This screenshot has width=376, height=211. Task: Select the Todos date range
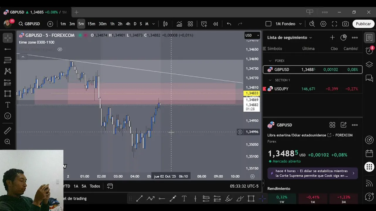click(x=95, y=186)
